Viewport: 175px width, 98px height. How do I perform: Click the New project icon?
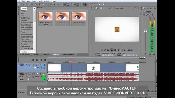click(19, 5)
